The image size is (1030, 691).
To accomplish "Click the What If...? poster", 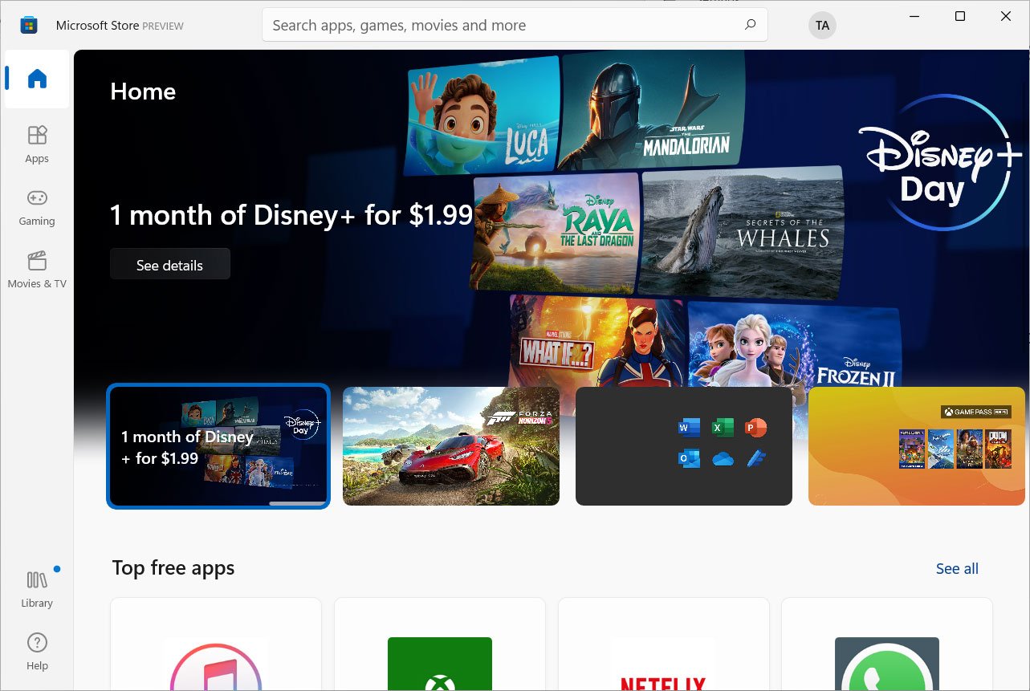I will [x=597, y=343].
